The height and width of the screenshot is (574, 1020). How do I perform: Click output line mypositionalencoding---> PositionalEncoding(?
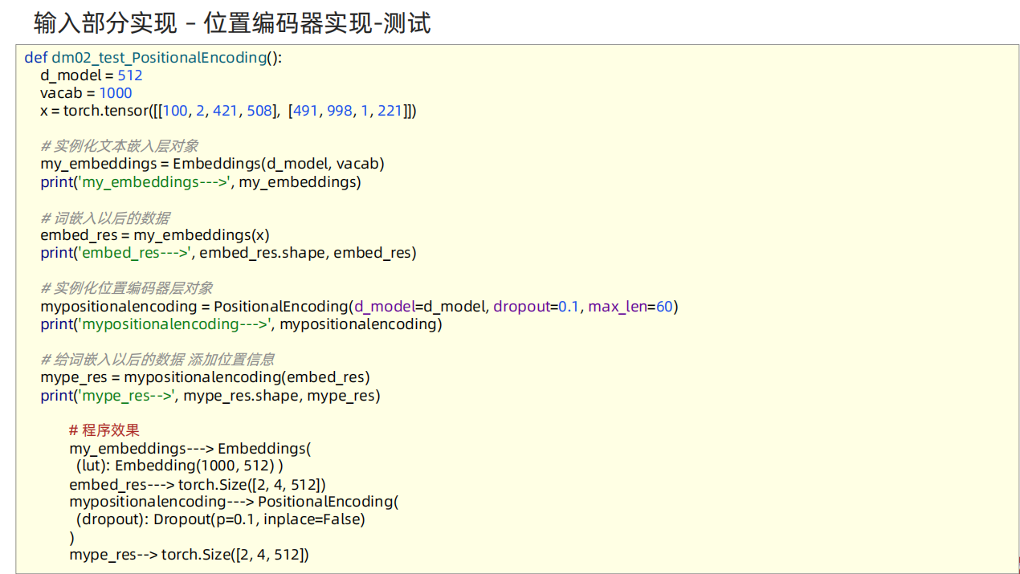(x=234, y=502)
